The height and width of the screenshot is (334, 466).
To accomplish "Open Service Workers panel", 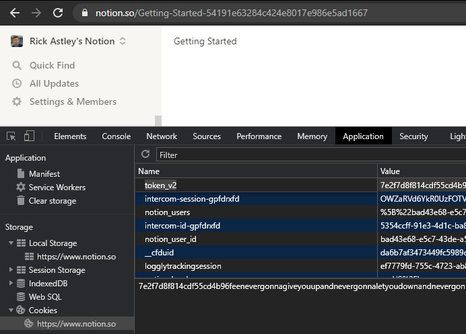I will click(x=57, y=187).
